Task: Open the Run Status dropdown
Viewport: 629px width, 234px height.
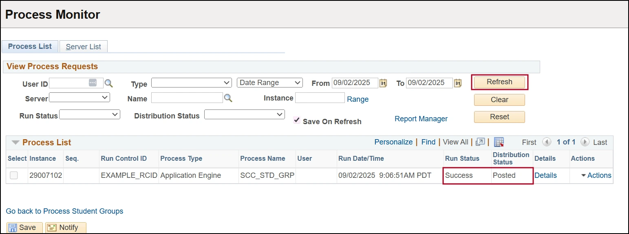Action: [x=90, y=115]
